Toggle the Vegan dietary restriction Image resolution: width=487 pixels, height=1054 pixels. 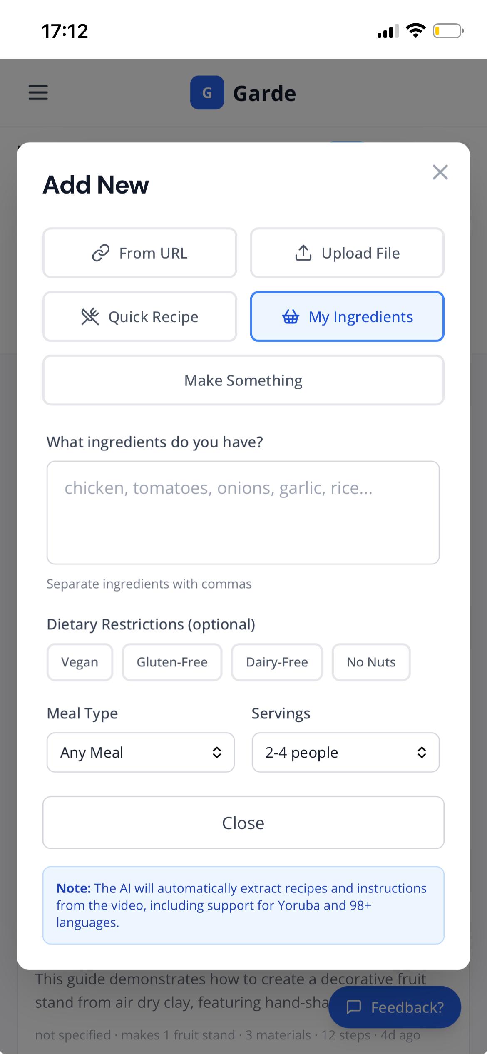80,662
